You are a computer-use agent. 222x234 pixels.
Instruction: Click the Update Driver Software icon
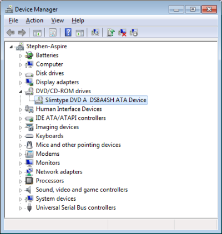tap(111, 33)
